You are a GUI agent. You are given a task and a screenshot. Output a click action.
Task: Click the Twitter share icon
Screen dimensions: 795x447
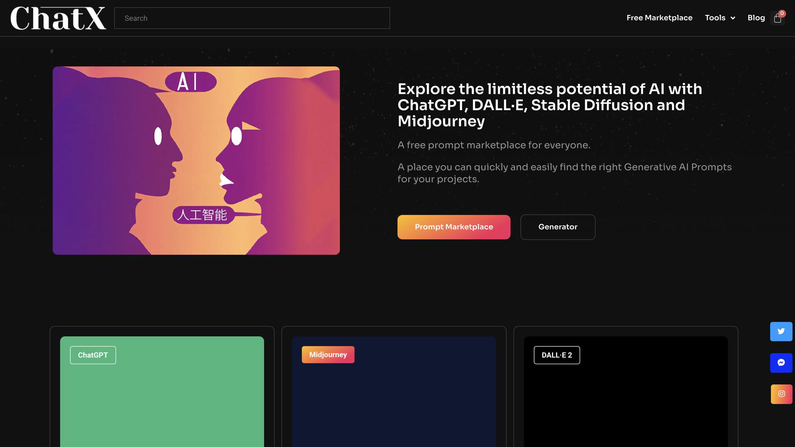pyautogui.click(x=781, y=332)
